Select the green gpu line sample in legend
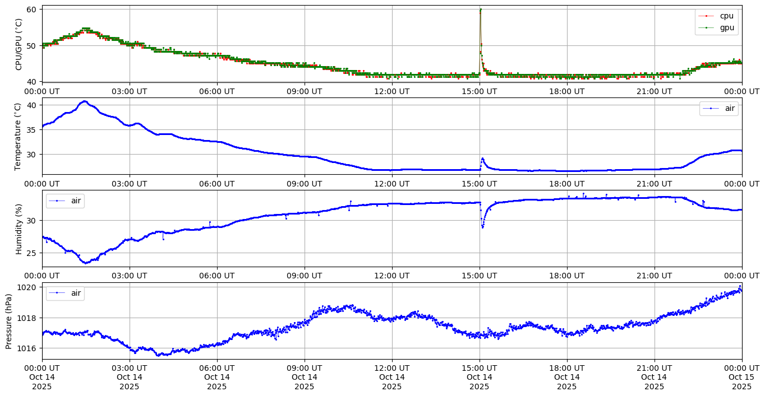The height and width of the screenshot is (396, 765). click(x=706, y=27)
